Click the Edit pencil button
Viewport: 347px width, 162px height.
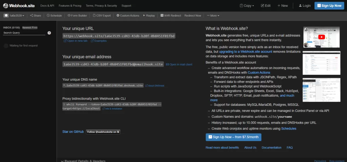(265, 6)
